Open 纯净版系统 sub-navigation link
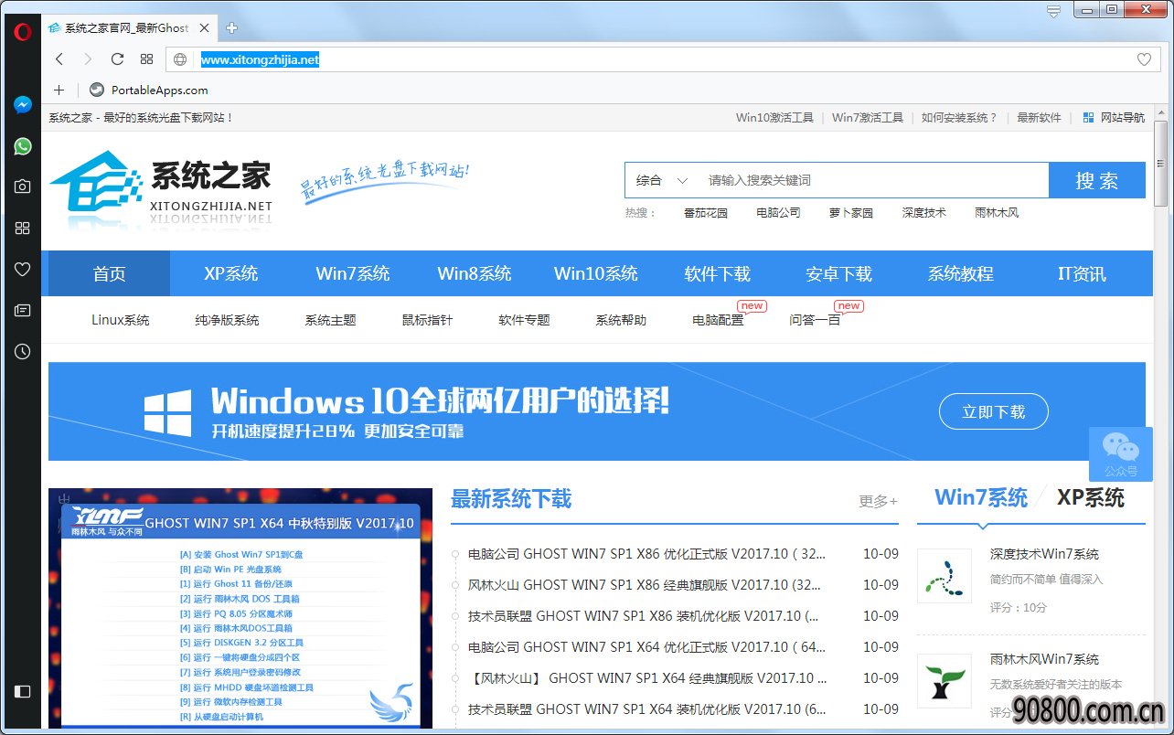 [x=227, y=320]
